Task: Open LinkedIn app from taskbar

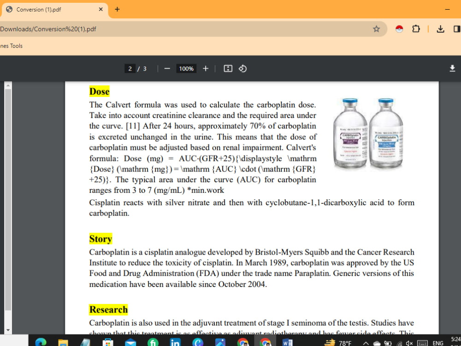Action: pyautogui.click(x=175, y=342)
